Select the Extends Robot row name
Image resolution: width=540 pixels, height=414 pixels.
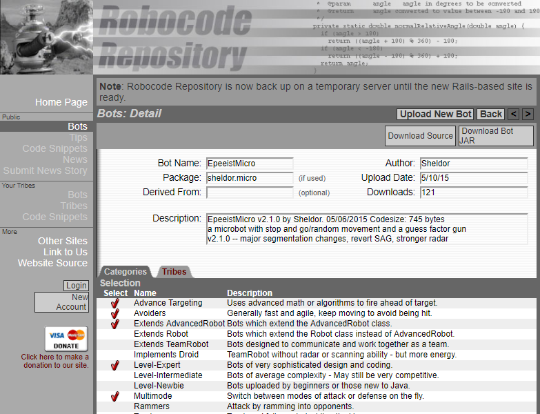[x=161, y=334]
